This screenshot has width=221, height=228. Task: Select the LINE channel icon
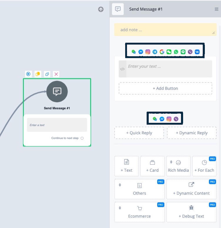click(183, 52)
